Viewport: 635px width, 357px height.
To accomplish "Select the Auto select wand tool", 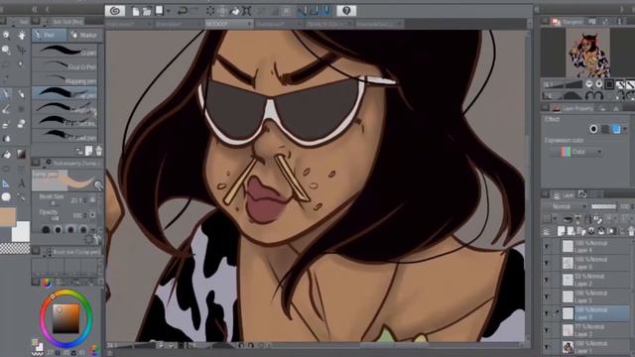I will click(22, 64).
